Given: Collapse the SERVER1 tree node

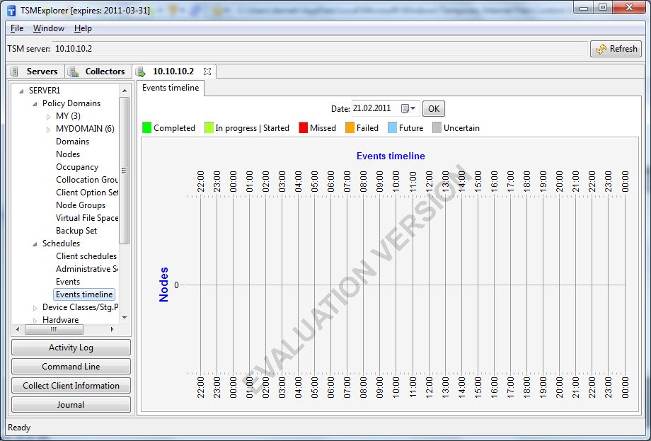Looking at the screenshot, I should tap(22, 91).
